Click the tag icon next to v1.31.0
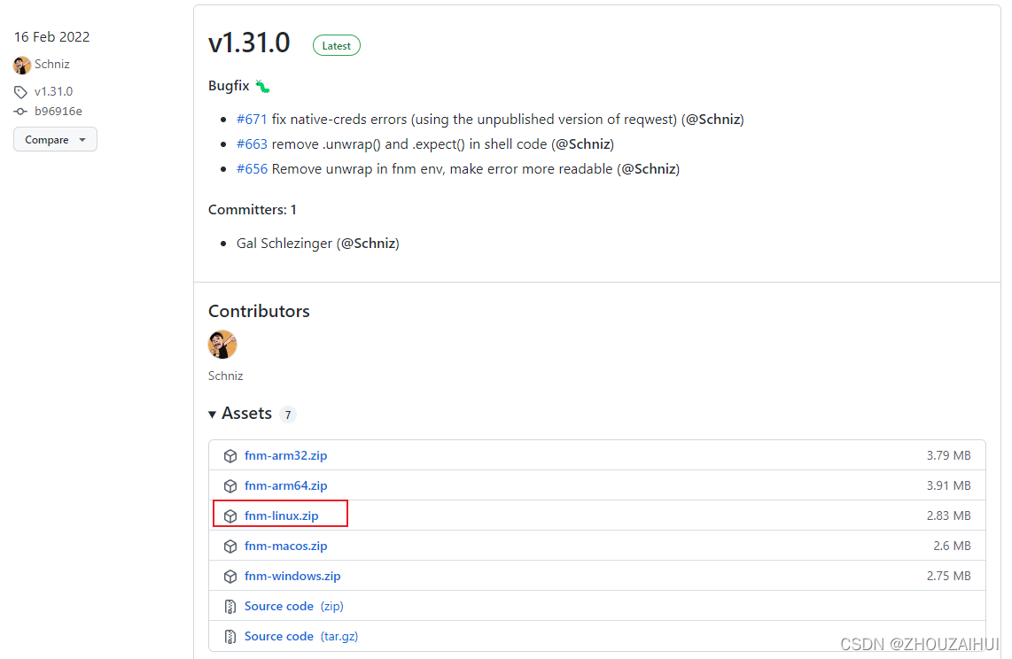The width and height of the screenshot is (1012, 659). 21,92
